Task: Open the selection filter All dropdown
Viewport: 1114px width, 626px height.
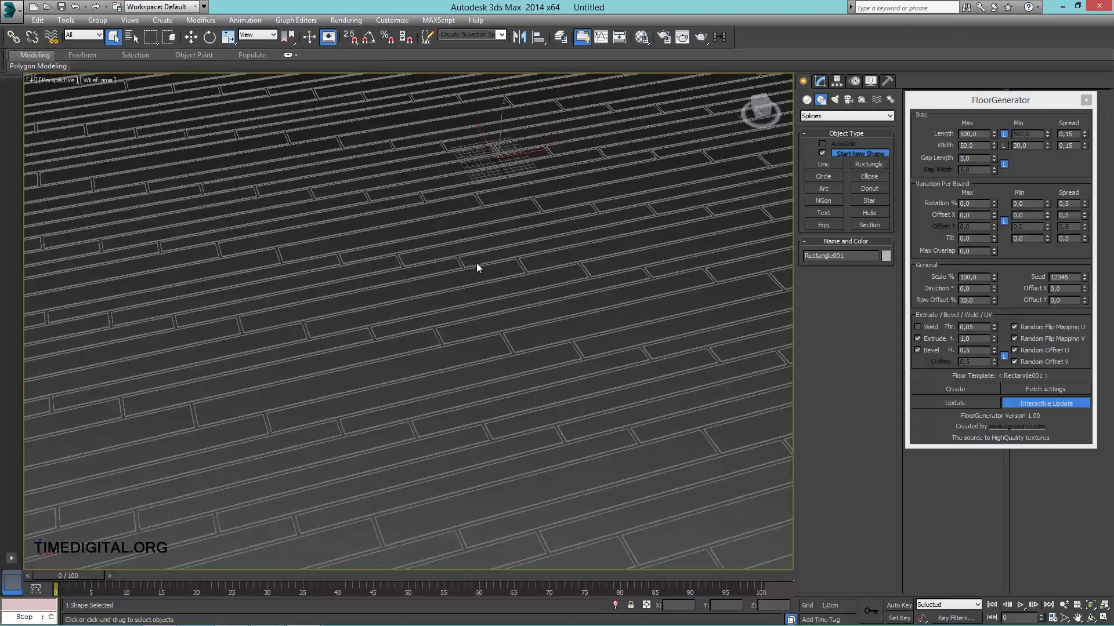Action: 84,35
